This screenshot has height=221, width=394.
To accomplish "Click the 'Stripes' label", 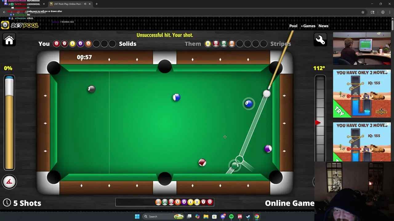I will point(280,44).
